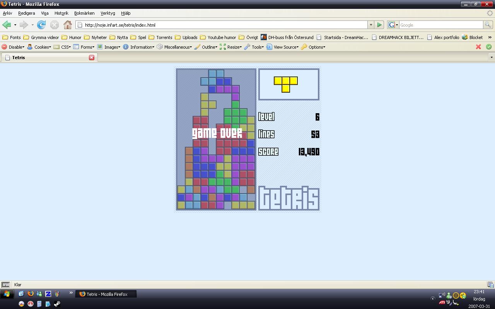Image resolution: width=495 pixels, height=309 pixels.
Task: Open the Images developer toolbar menu
Action: (x=109, y=47)
